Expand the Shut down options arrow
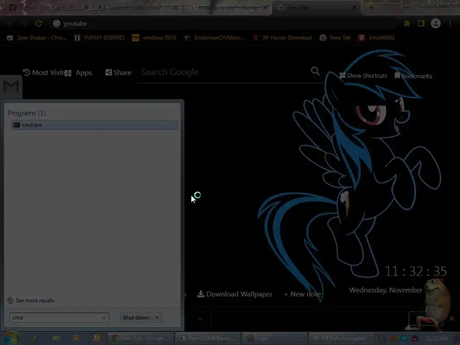Image resolution: width=460 pixels, height=345 pixels. (157, 318)
